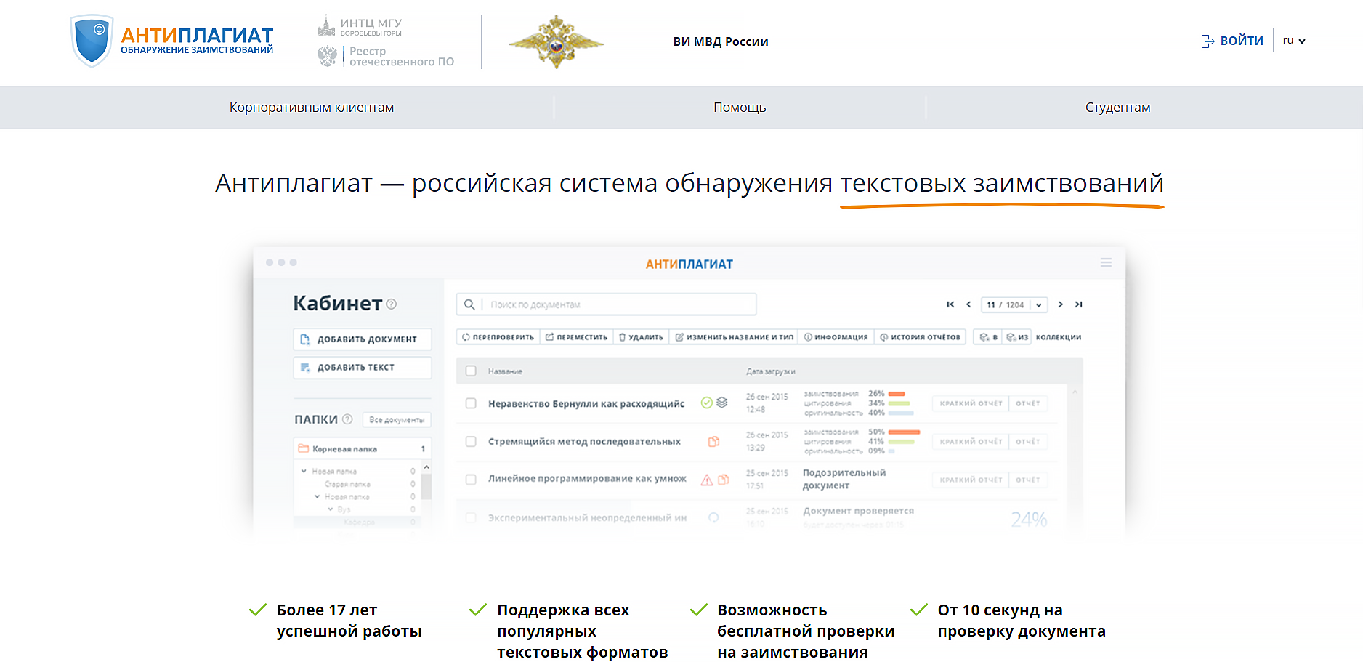The height and width of the screenshot is (662, 1363).
Task: Click the 41% цитирования green bar
Action: (901, 441)
